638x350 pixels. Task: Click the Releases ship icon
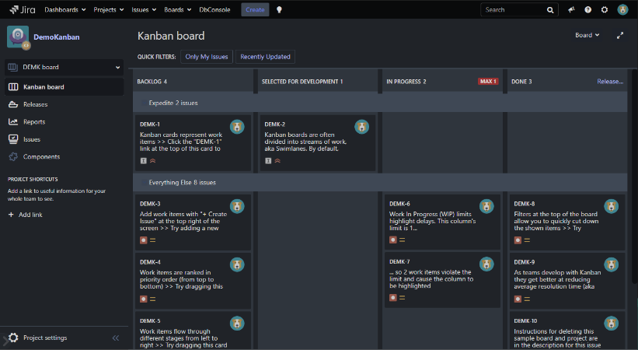[x=13, y=104]
